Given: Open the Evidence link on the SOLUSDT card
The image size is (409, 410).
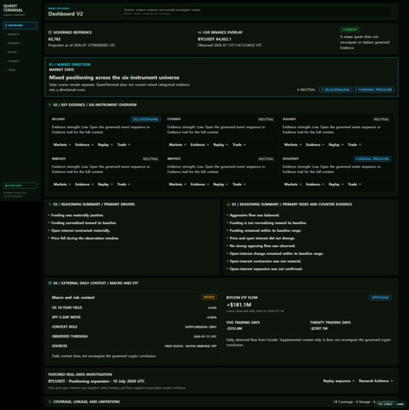Looking at the screenshot, I should (315, 145).
